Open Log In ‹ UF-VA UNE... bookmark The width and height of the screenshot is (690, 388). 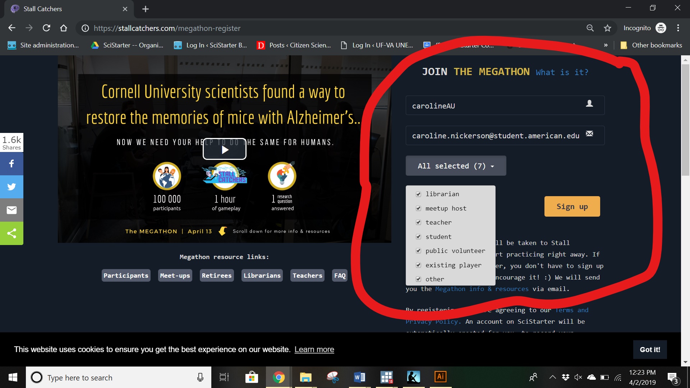(x=377, y=45)
